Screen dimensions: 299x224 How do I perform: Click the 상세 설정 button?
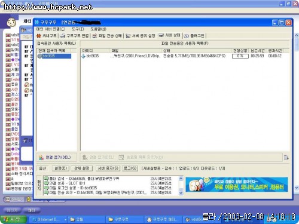(x=82, y=168)
